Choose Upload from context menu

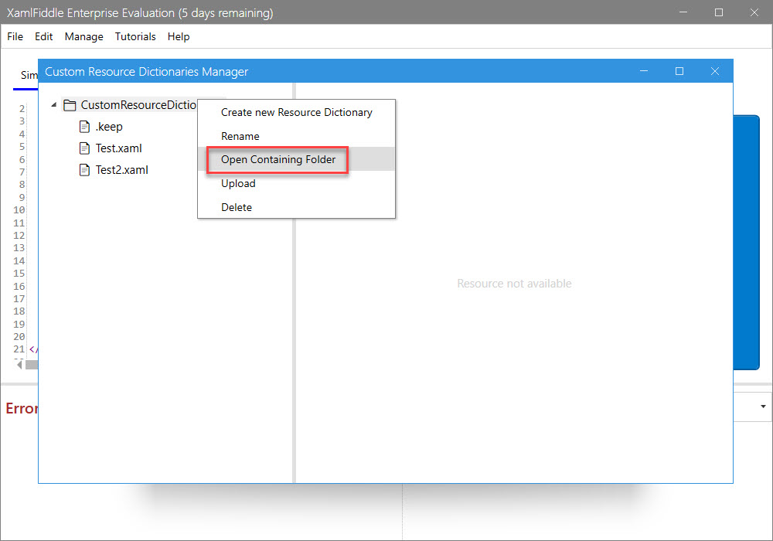(x=296, y=183)
